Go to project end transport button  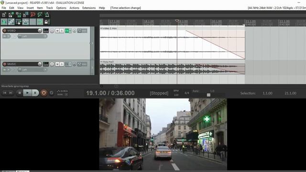[x=11, y=93]
